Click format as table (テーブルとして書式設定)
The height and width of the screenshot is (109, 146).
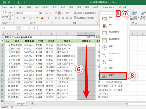pos(134,15)
